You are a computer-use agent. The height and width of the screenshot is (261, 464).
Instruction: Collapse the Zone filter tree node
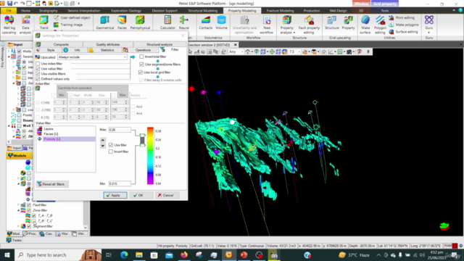click(18, 210)
